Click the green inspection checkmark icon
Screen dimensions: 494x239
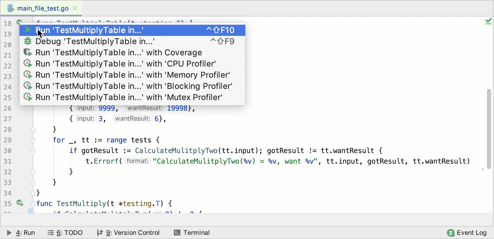point(488,21)
